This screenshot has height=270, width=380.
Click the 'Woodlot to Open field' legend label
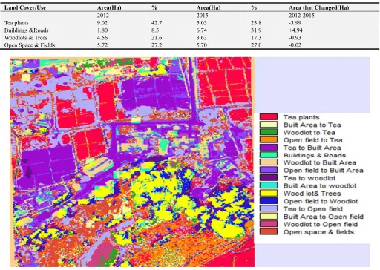(x=321, y=225)
